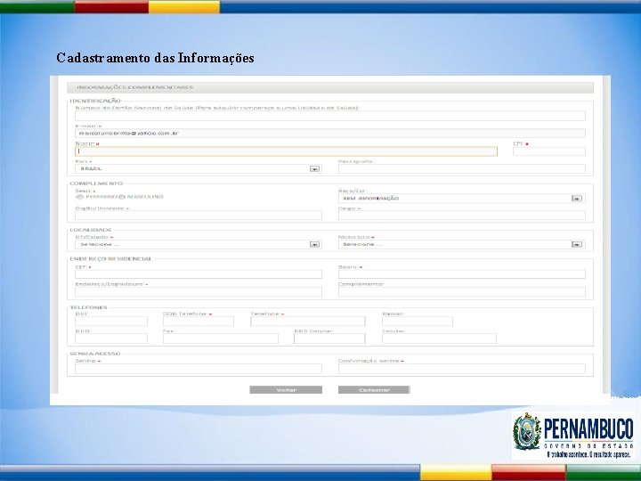Click the DDI input field
Screen dimensions: 641x481
point(111,321)
